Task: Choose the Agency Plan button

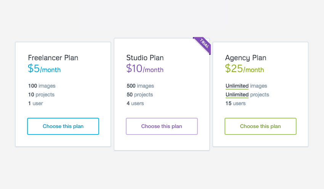Action: (x=260, y=126)
